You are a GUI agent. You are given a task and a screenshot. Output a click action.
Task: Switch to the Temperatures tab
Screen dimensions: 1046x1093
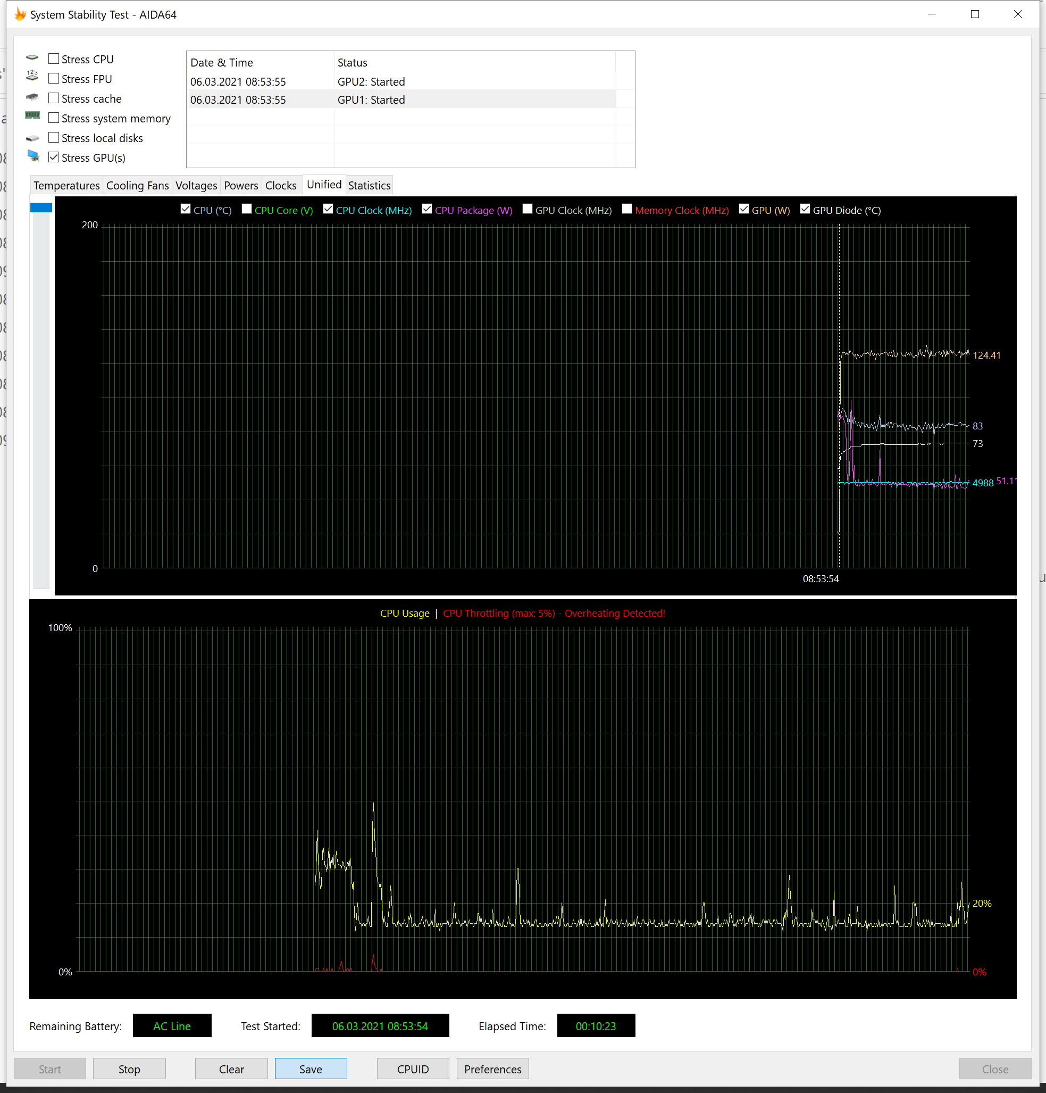pos(66,185)
